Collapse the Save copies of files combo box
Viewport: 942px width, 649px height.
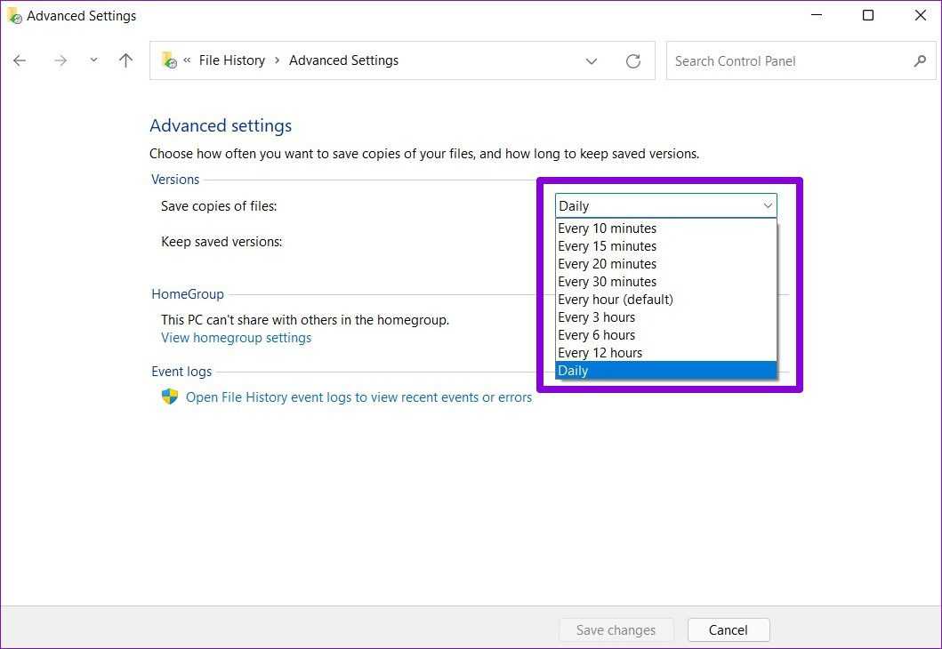tap(768, 205)
